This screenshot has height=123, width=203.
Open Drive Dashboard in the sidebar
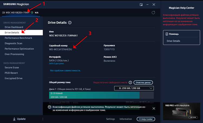point(14,27)
